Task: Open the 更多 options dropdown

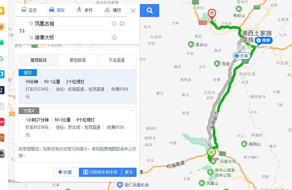Action: tap(129, 172)
